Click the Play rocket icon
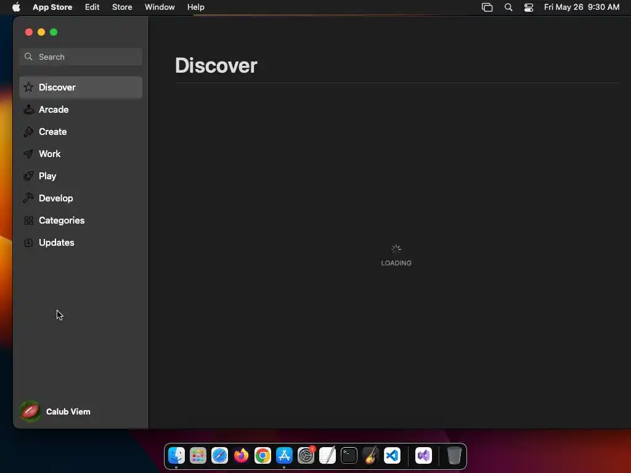631x473 pixels. click(28, 176)
